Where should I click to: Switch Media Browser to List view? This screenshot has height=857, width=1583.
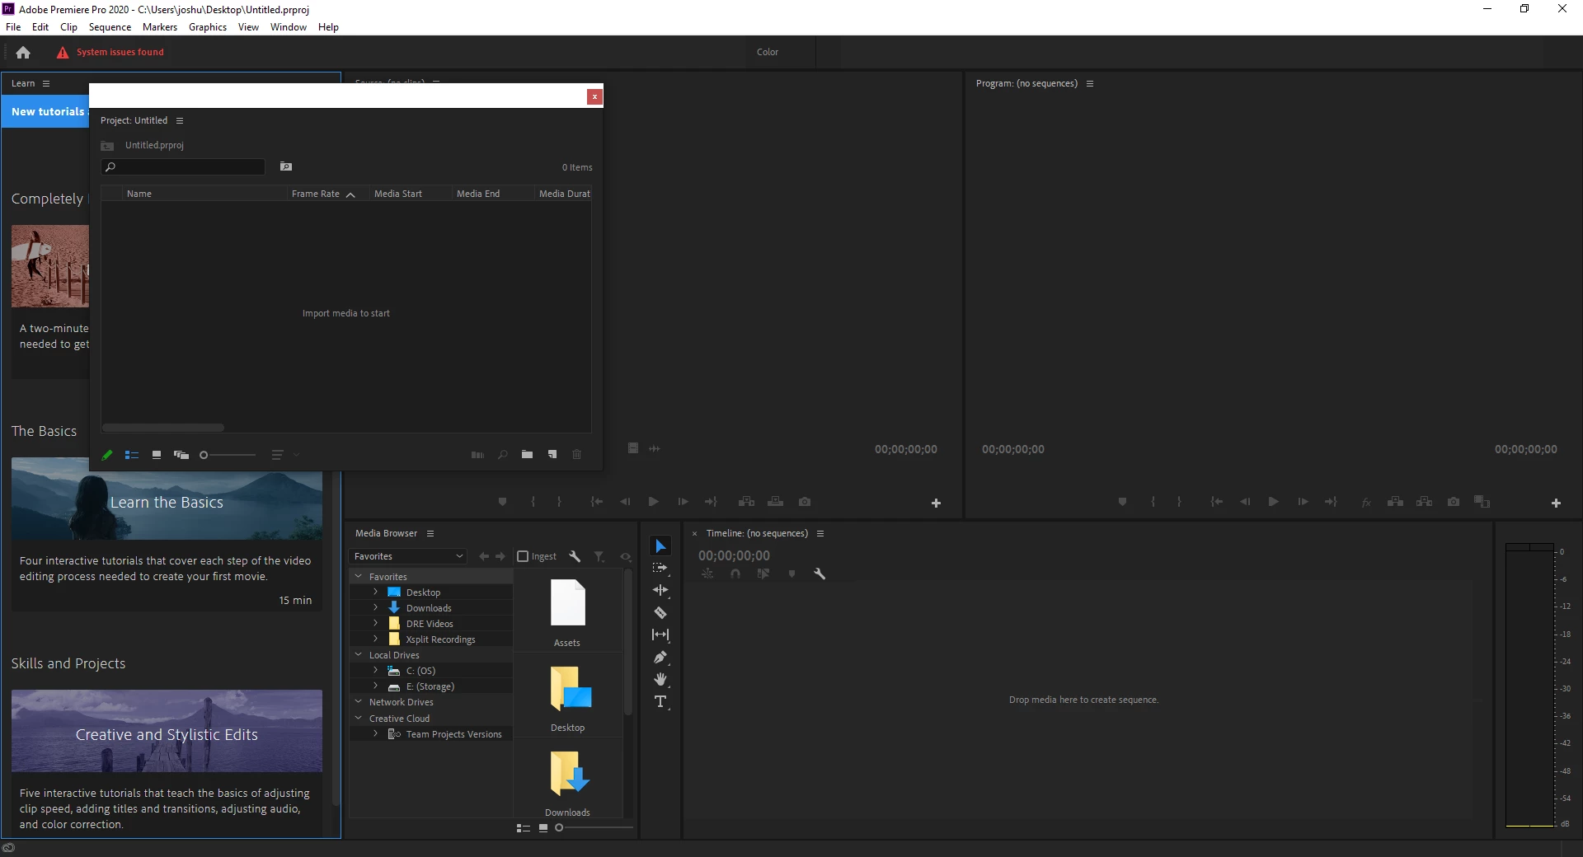coord(524,828)
